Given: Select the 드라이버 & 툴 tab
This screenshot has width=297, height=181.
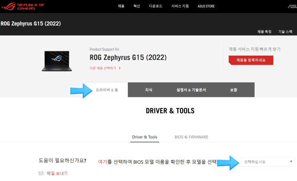Looking at the screenshot, I should point(107,90).
